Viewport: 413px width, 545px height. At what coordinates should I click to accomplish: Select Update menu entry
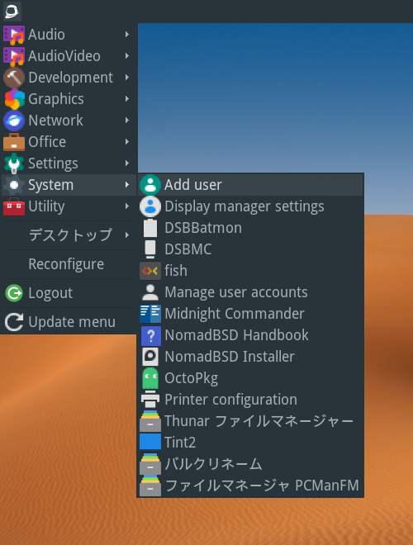69,322
